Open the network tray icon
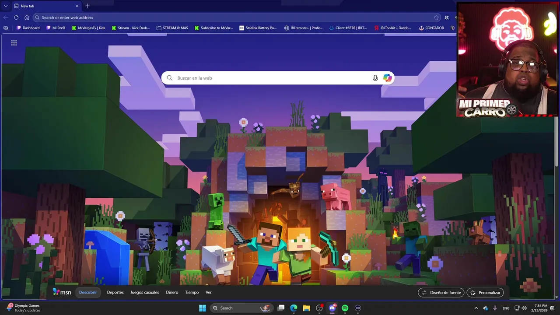 tap(517, 308)
